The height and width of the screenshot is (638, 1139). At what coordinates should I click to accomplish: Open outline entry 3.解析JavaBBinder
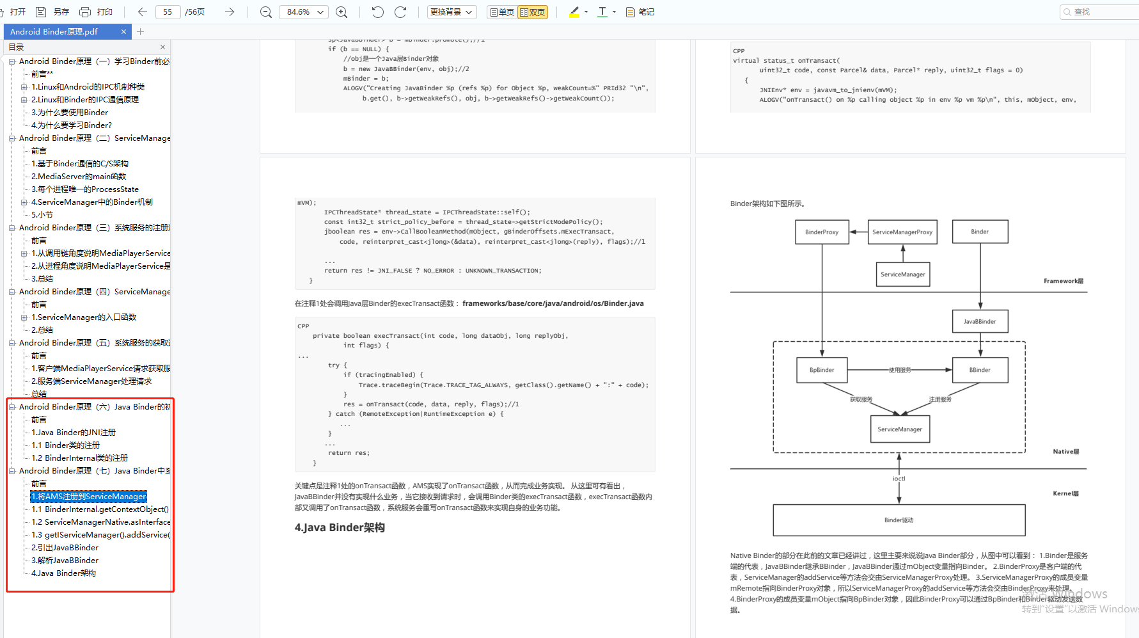click(x=65, y=561)
